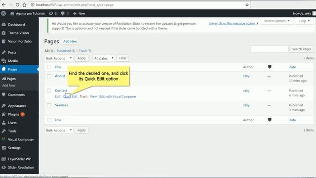Image resolution: width=316 pixels, height=178 pixels.
Task: Open the Contact page title link
Action: (x=61, y=90)
